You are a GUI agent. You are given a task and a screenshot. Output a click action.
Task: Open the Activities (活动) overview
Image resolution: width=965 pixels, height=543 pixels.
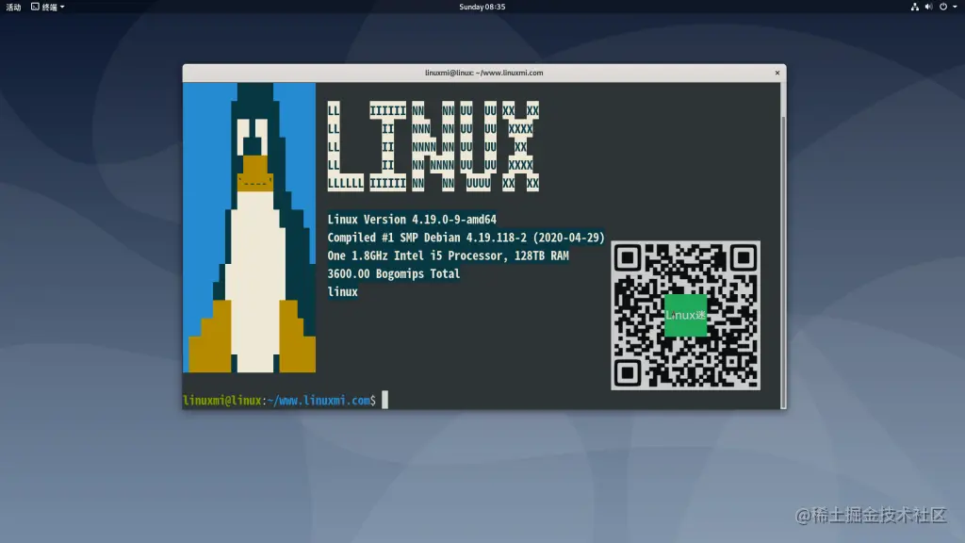pos(13,7)
